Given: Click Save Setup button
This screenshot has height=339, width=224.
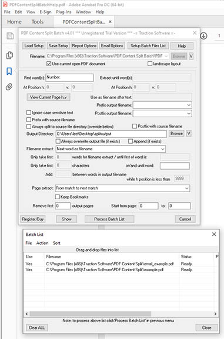Looking at the screenshot, I should (x=58, y=45).
